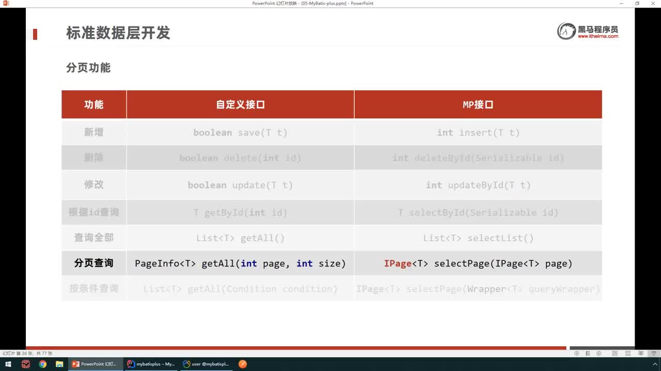Open Google Chrome from the taskbar
Image resolution: width=661 pixels, height=371 pixels.
[x=42, y=364]
